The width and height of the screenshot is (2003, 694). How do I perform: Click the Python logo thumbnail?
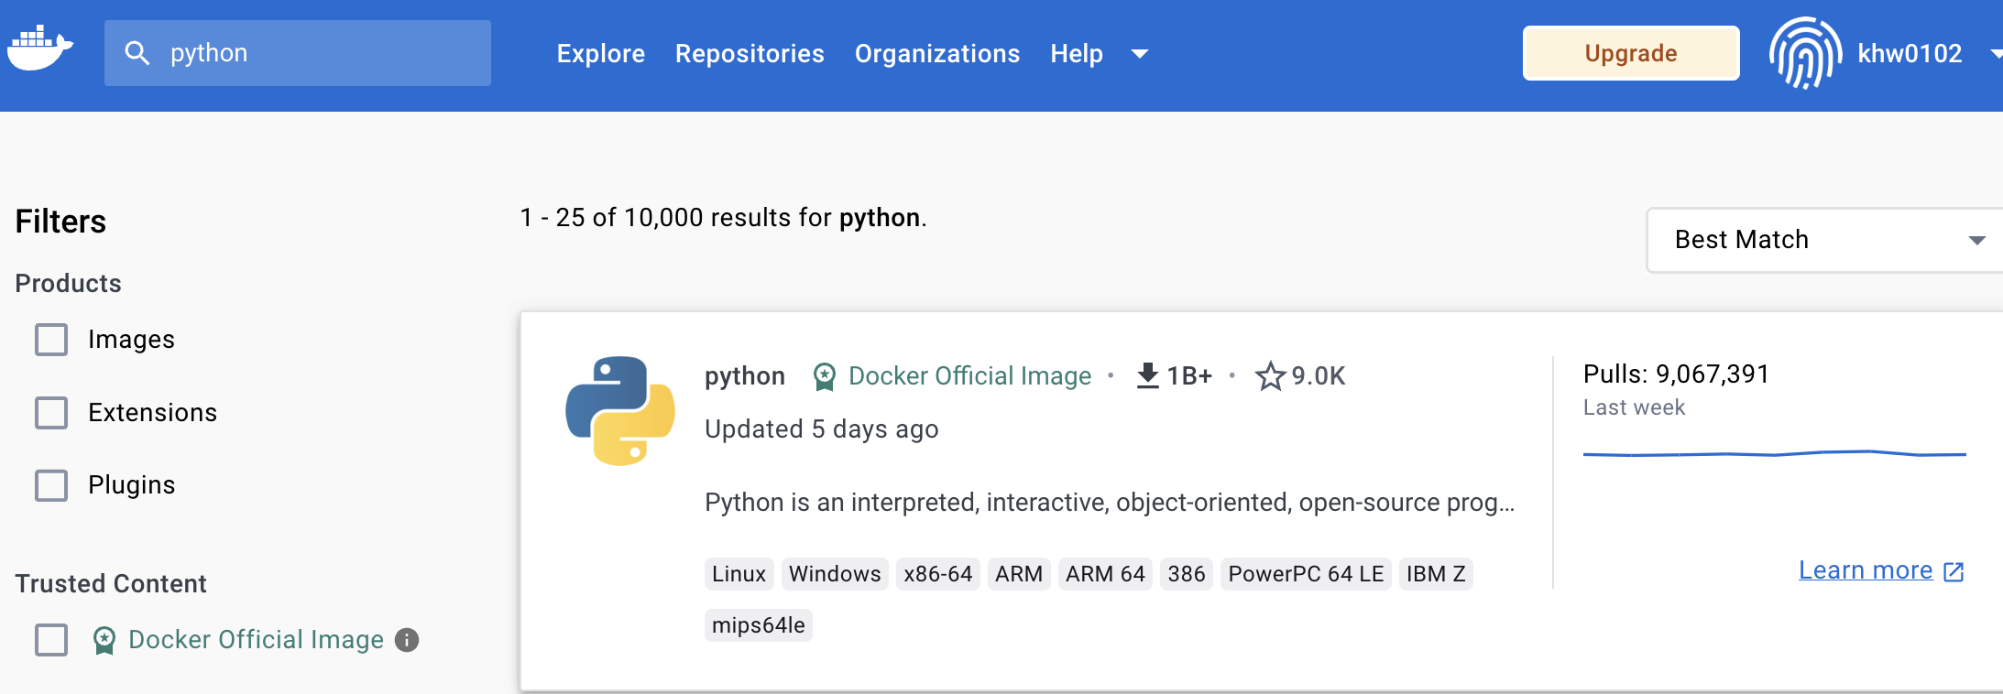(620, 411)
